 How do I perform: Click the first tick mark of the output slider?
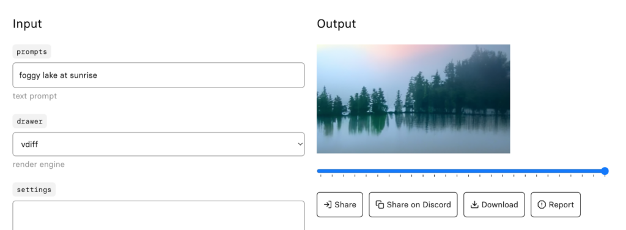[x=320, y=175]
